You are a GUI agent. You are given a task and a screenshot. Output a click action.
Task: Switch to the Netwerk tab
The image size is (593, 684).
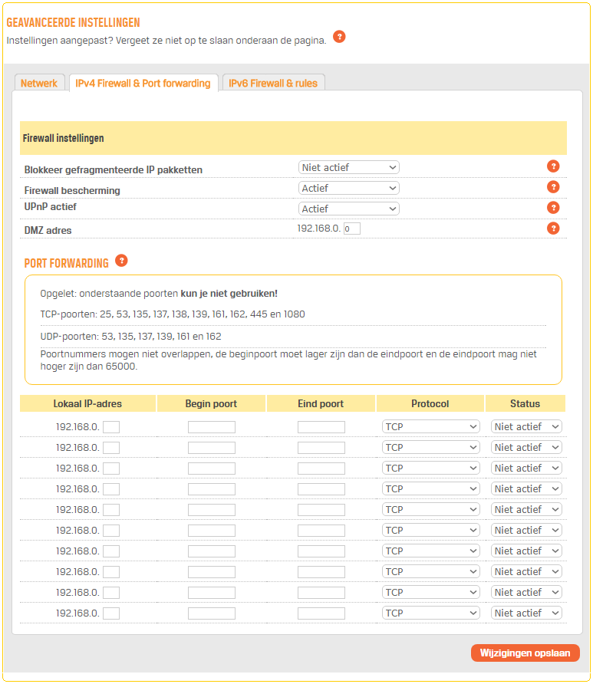(x=39, y=84)
